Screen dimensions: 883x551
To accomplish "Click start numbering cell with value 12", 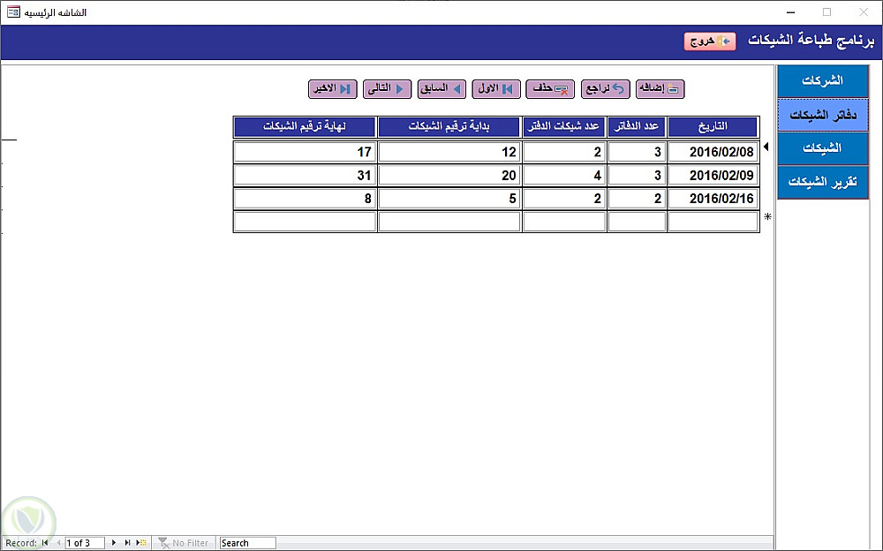I will coord(449,152).
